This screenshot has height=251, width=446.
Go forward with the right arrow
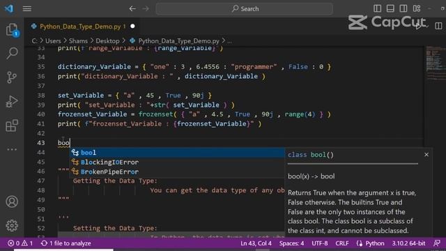(x=146, y=9)
